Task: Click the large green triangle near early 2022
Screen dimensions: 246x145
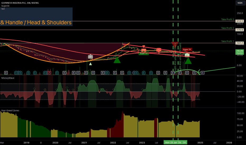Action: [x=117, y=60]
